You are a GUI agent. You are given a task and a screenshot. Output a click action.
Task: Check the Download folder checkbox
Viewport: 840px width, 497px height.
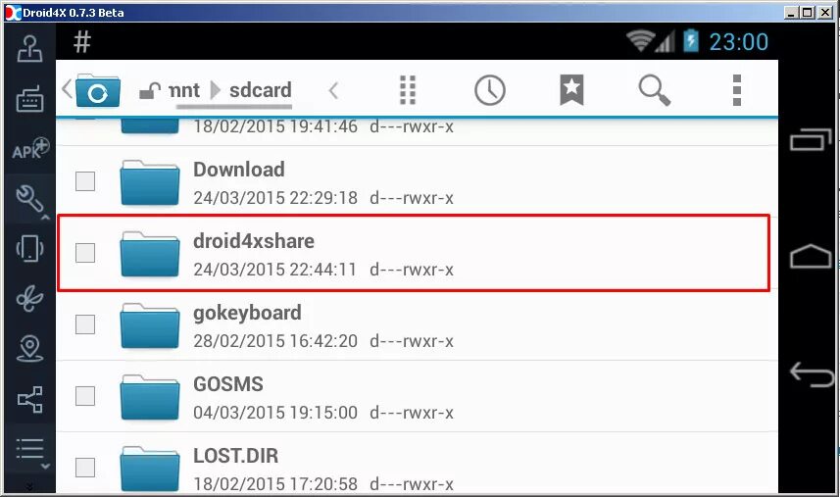(x=85, y=181)
